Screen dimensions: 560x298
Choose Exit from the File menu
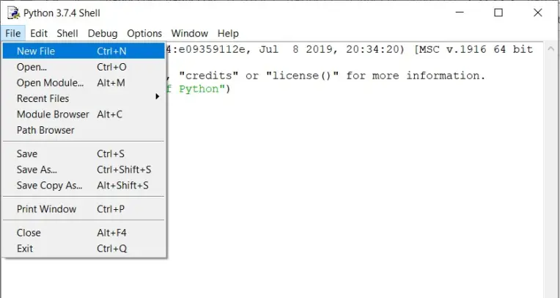84,249
